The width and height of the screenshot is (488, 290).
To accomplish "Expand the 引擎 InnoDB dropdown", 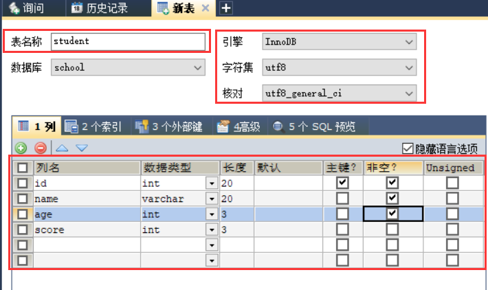I will coord(340,42).
